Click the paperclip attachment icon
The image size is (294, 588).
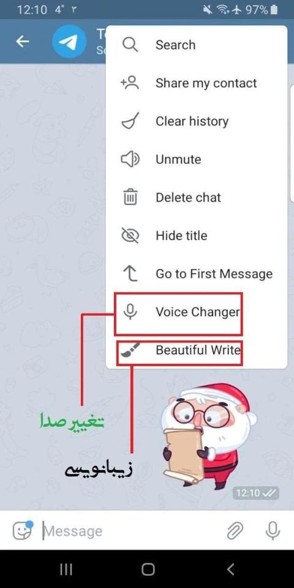click(235, 530)
